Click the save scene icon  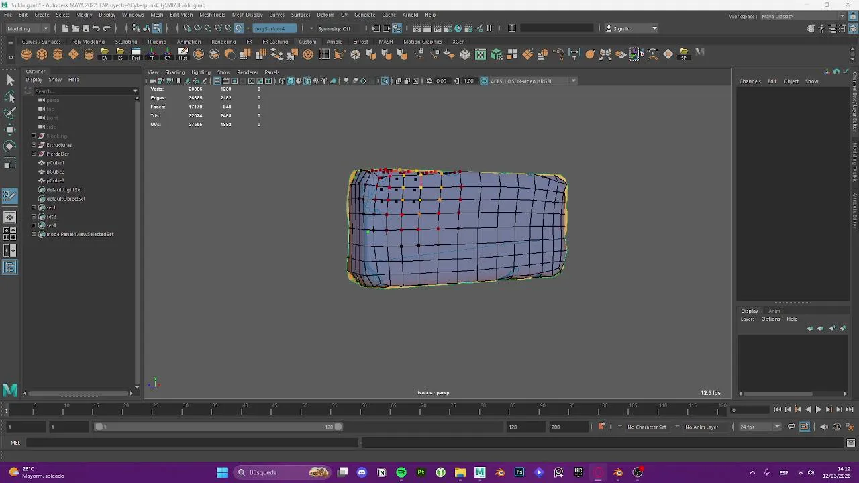point(85,28)
